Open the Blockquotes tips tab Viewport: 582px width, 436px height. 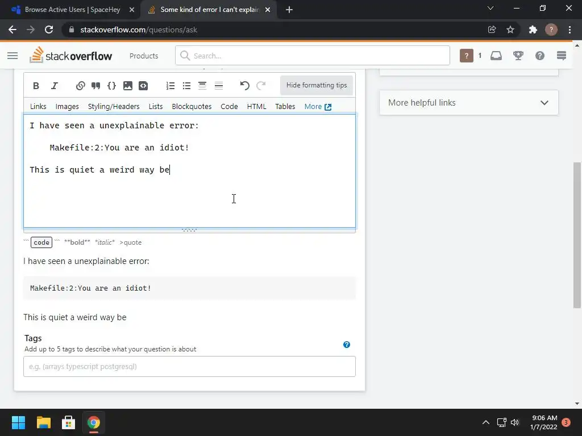point(192,106)
